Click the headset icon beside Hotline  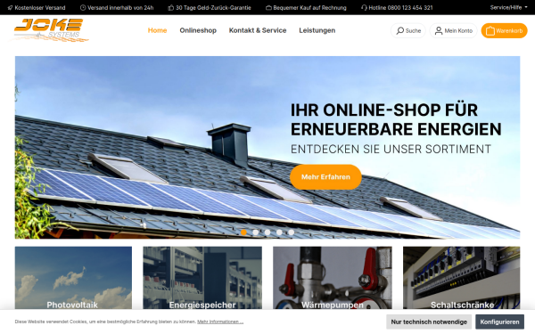coord(364,7)
